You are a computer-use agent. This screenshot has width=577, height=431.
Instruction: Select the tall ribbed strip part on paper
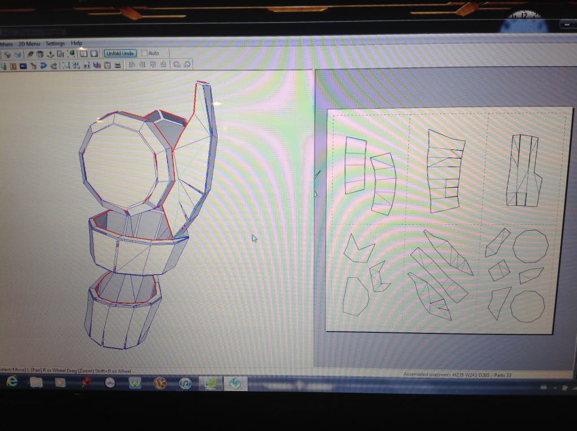coord(445,171)
